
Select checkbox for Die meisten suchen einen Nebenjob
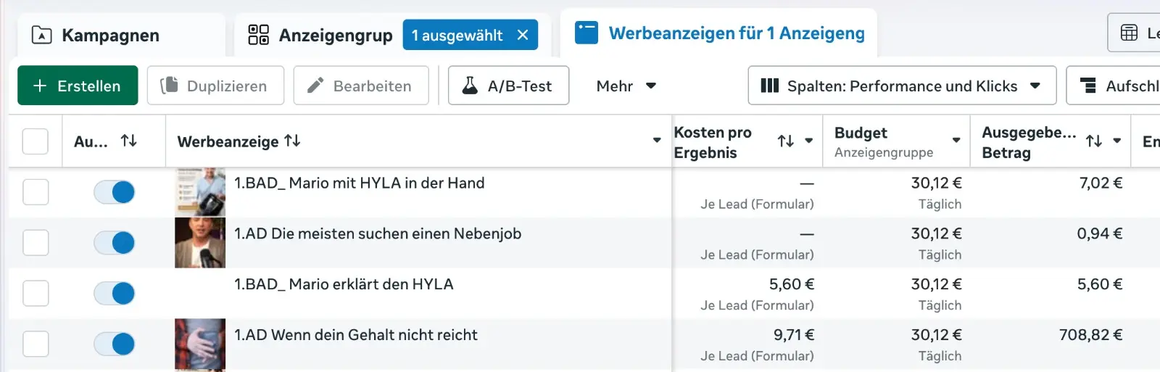36,243
